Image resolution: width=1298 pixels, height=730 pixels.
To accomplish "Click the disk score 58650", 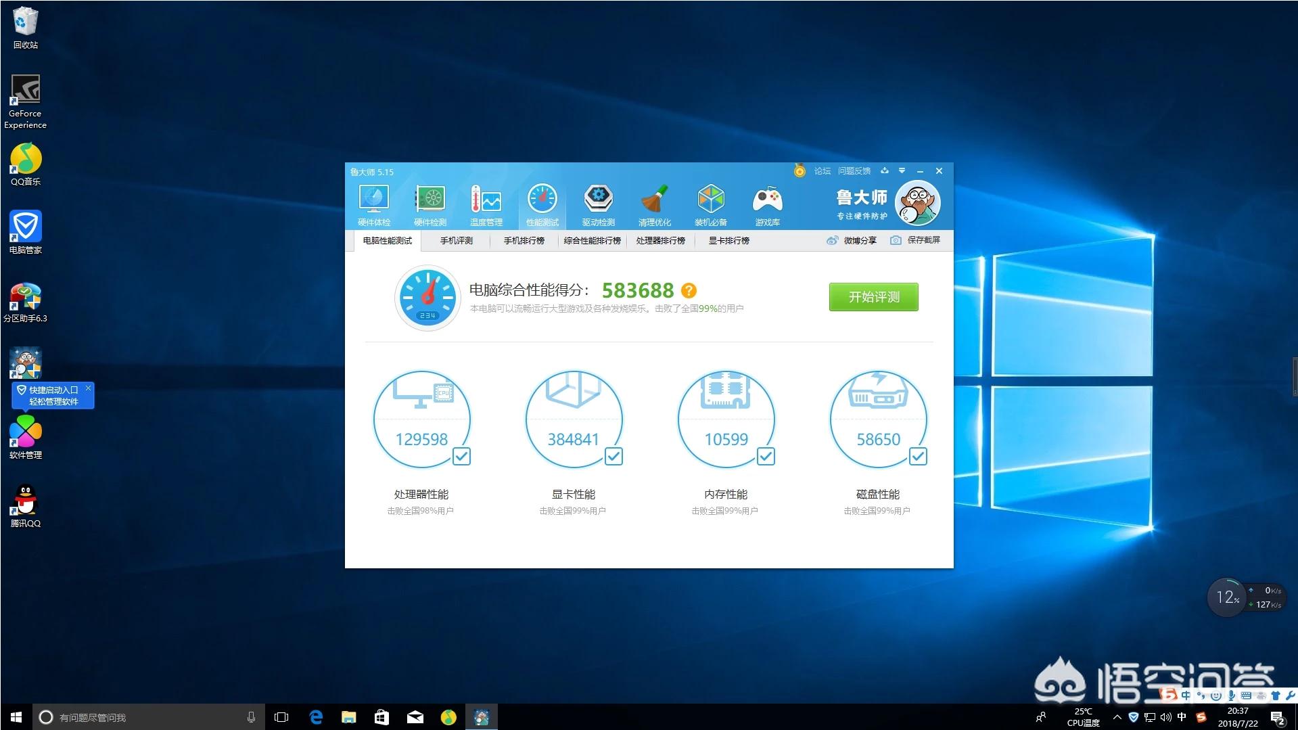I will [x=879, y=440].
